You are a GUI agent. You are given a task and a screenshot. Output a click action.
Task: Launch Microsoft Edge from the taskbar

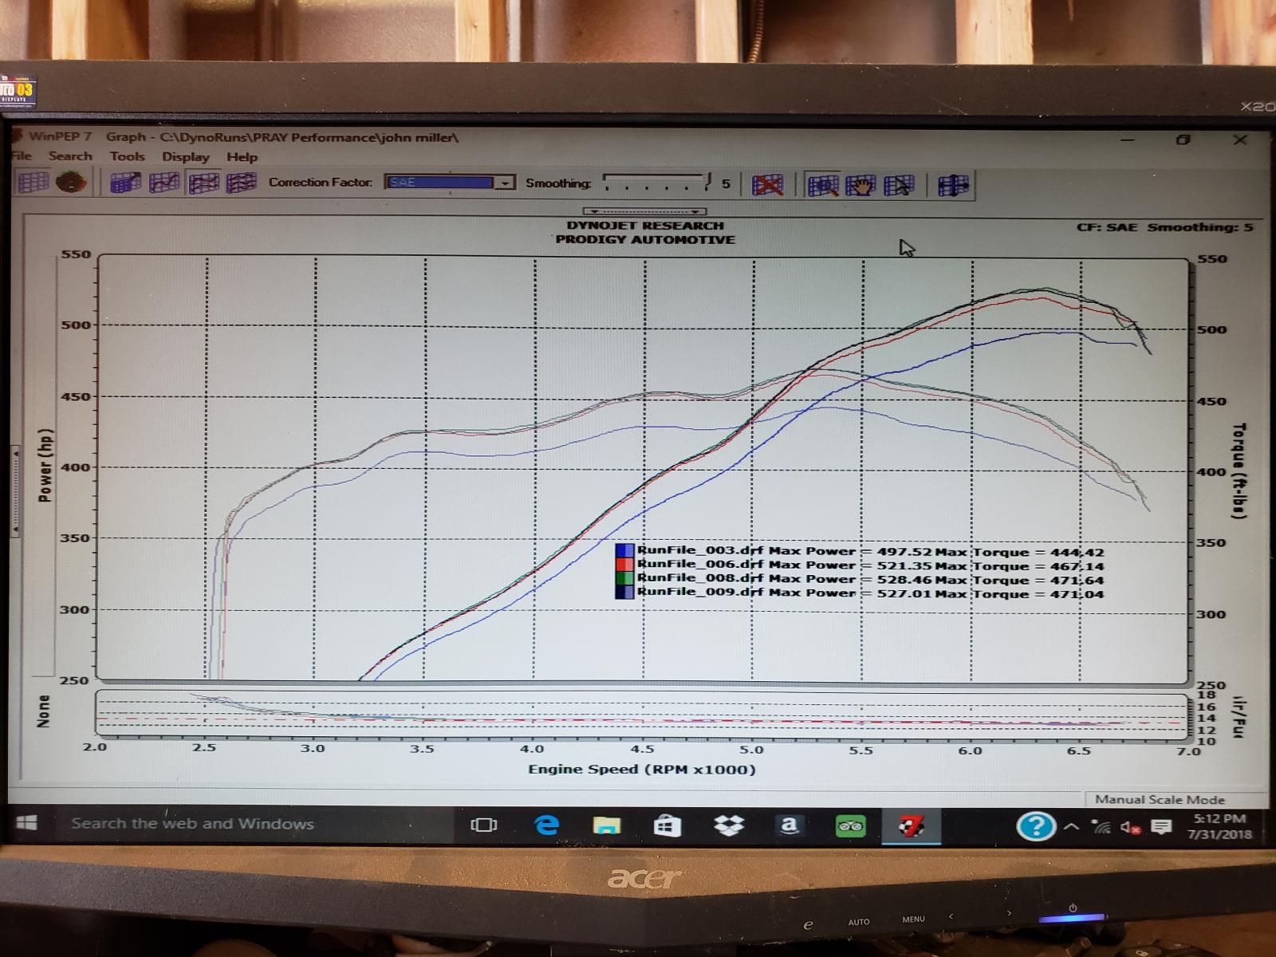546,825
